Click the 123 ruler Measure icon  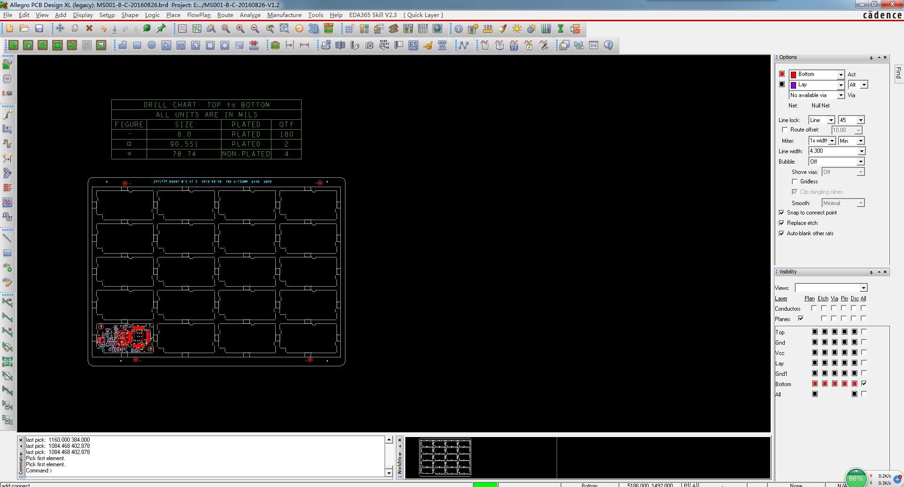[x=487, y=29]
